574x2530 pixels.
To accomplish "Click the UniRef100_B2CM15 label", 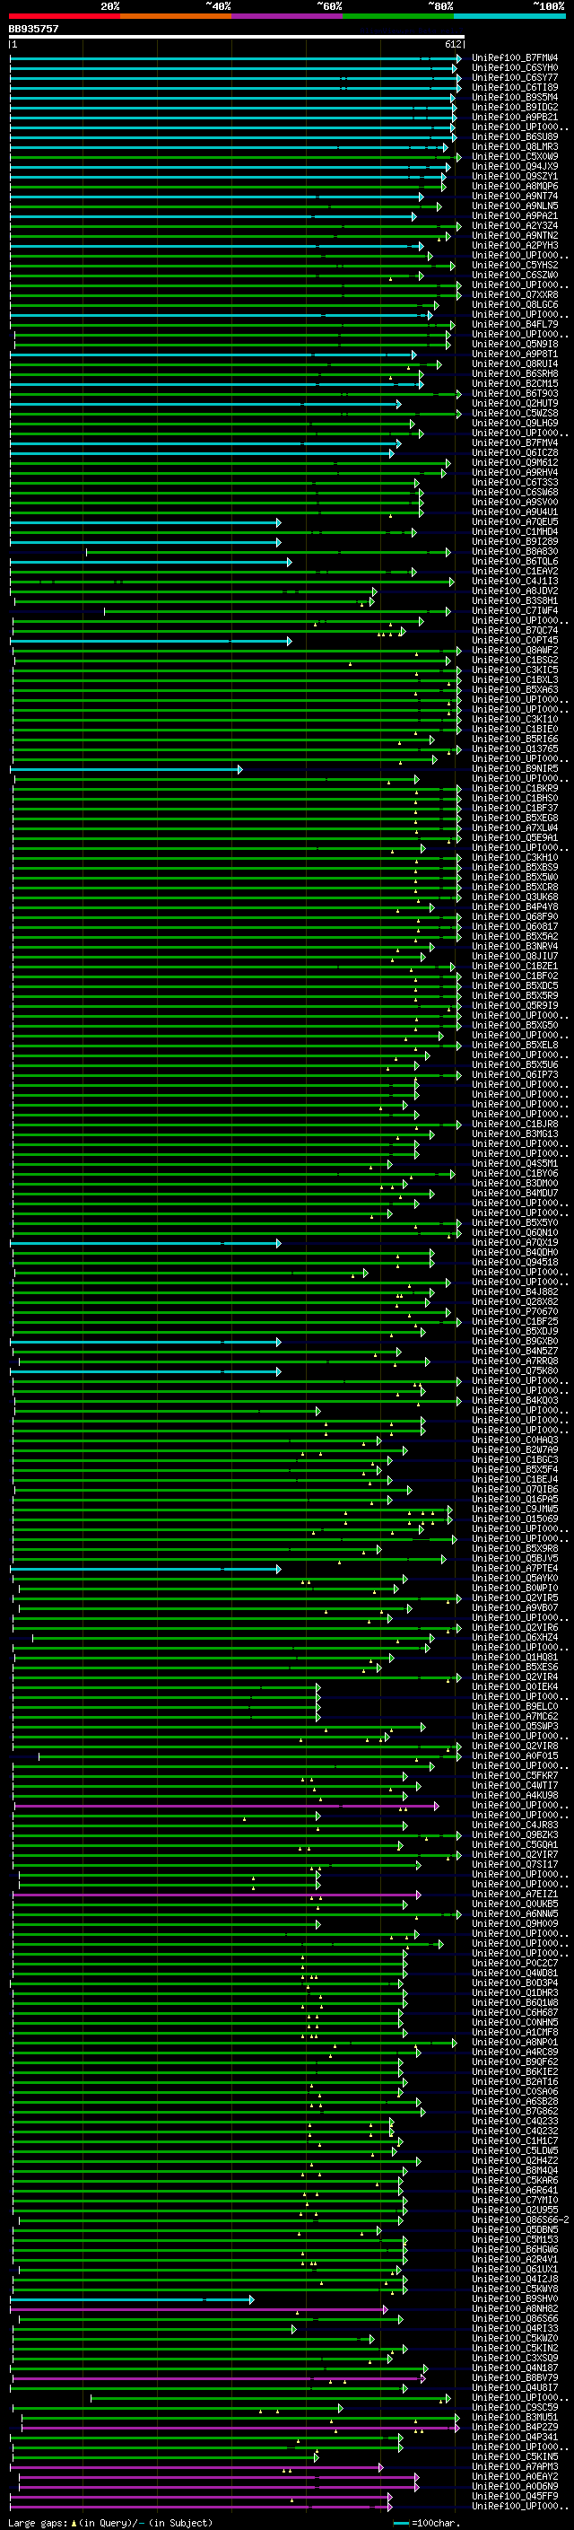I will 515,384.
